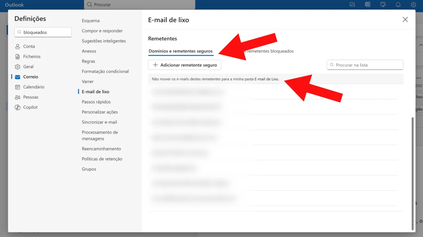
Task: Open Regras settings page
Action: pos(88,61)
